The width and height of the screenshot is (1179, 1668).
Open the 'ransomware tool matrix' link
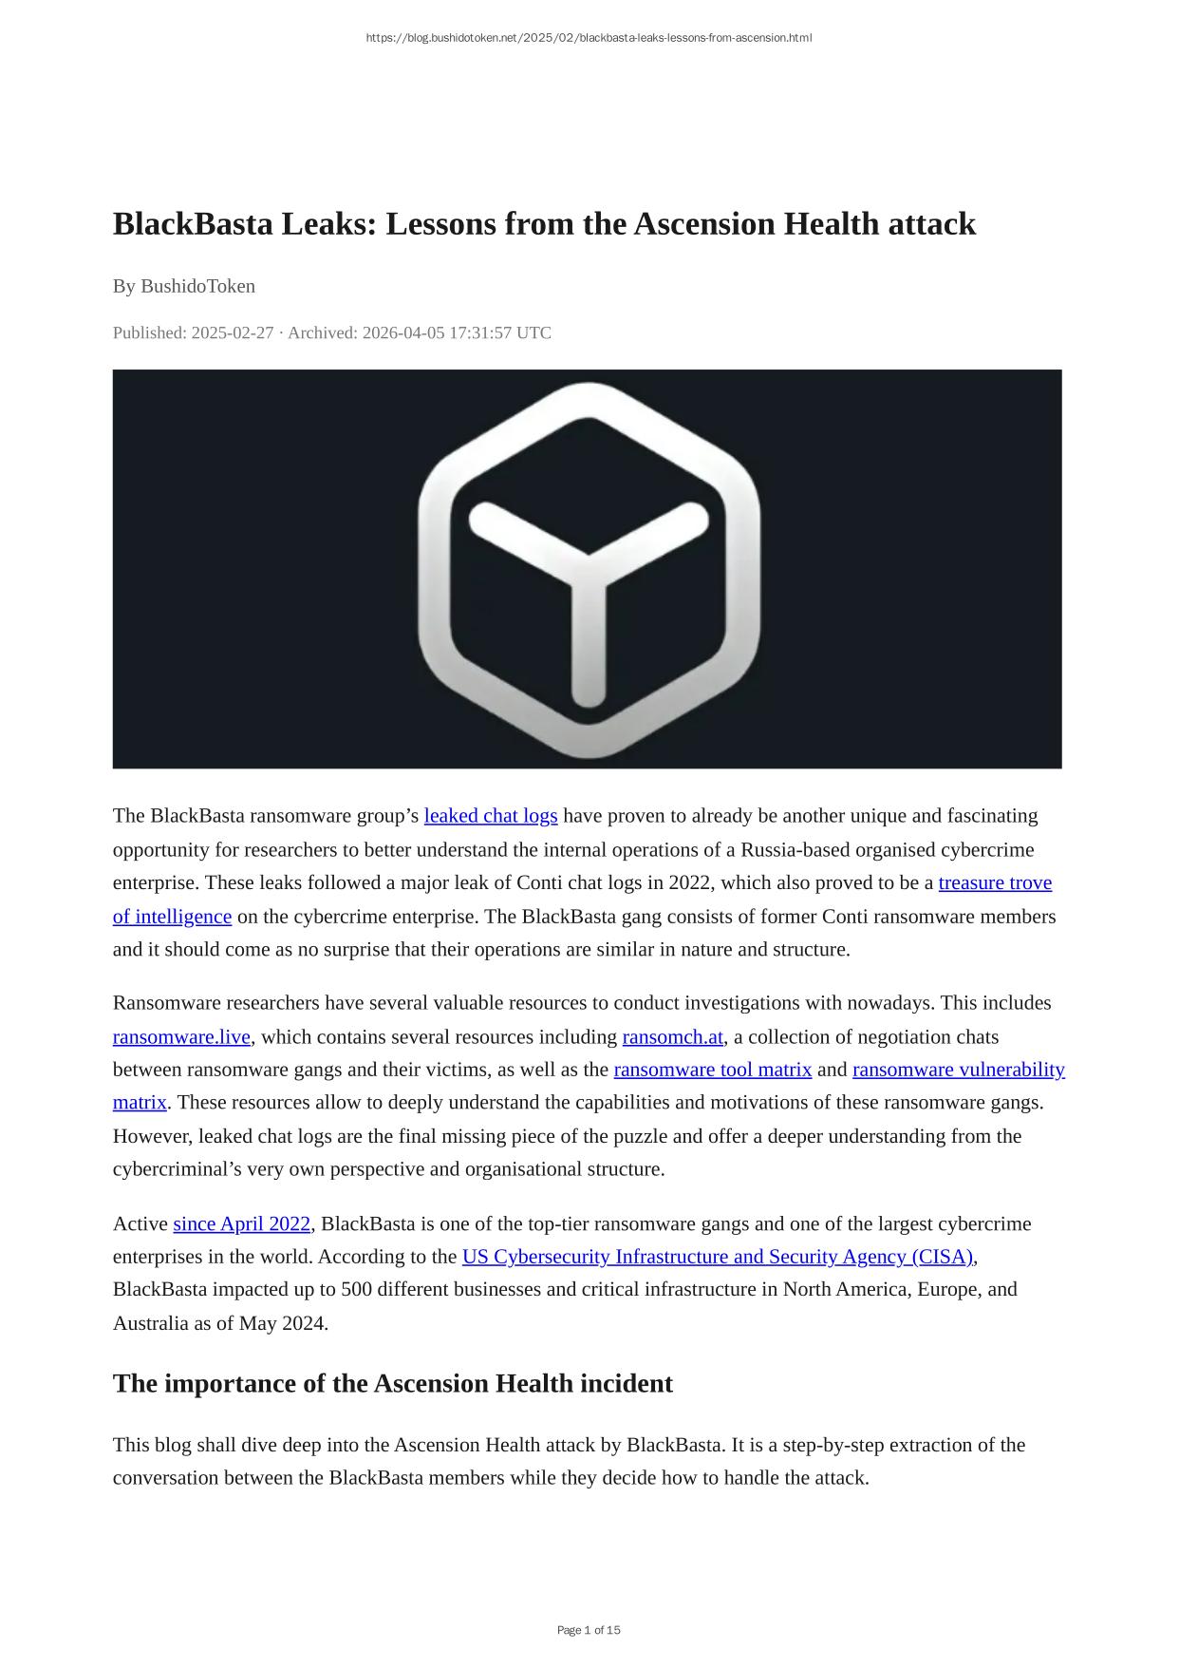click(x=712, y=1070)
